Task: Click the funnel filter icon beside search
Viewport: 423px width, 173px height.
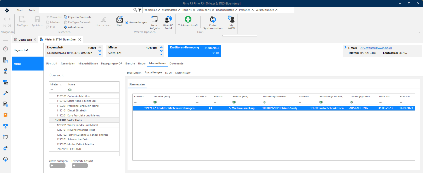Action: [140, 10]
